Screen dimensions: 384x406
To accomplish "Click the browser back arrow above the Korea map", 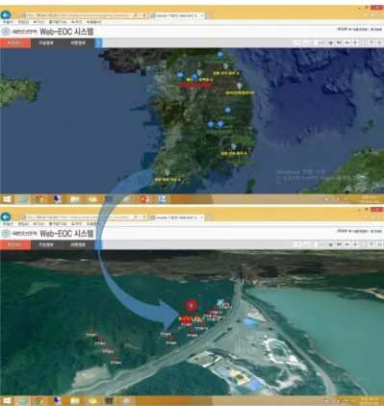I will point(6,14).
